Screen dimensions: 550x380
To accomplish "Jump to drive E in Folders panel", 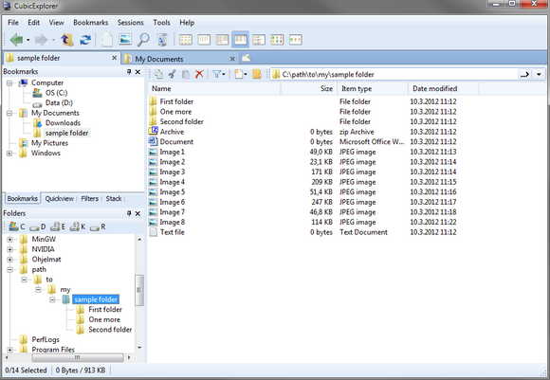I will pos(58,226).
